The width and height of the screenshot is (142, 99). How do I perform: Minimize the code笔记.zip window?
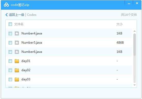coord(129,4)
